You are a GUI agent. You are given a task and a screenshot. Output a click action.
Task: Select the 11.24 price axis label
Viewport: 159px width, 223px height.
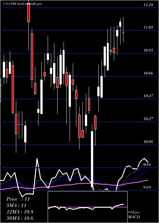click(x=148, y=5)
